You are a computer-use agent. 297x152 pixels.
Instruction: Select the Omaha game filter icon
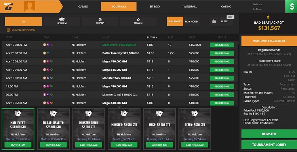click(x=100, y=19)
